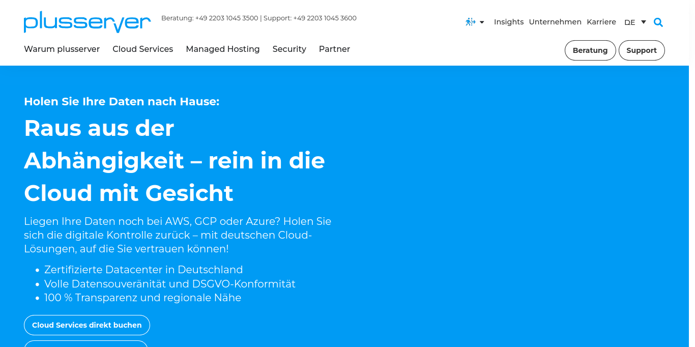Open the Cloud Services navigation menu
Viewport: 695px width, 347px height.
click(142, 49)
